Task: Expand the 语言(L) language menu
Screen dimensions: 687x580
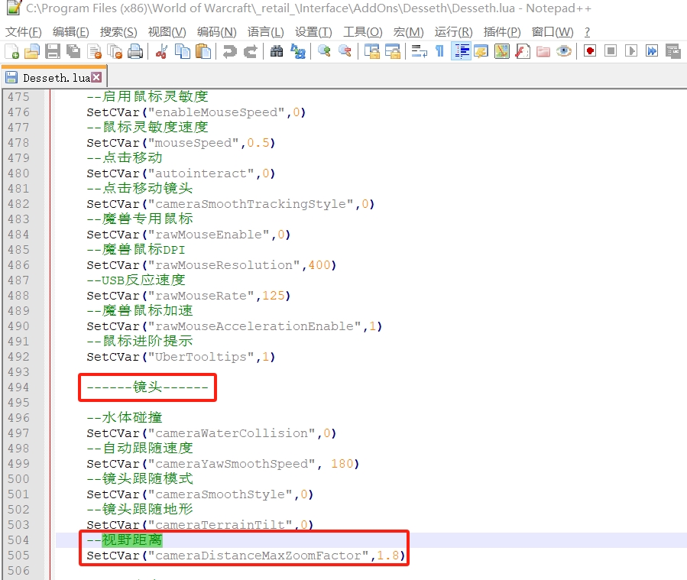Action: (x=265, y=31)
